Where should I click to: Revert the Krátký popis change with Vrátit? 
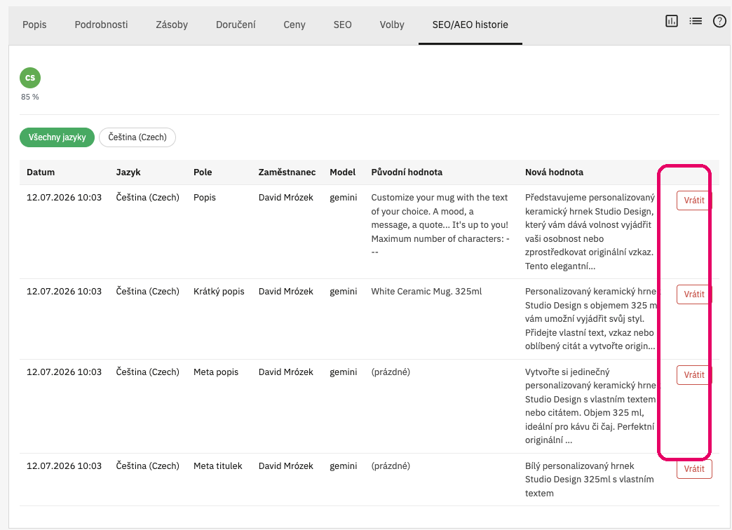point(694,294)
